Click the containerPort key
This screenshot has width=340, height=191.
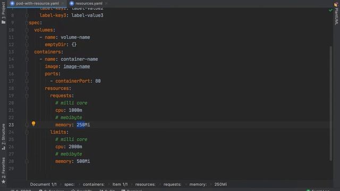coord(73,81)
